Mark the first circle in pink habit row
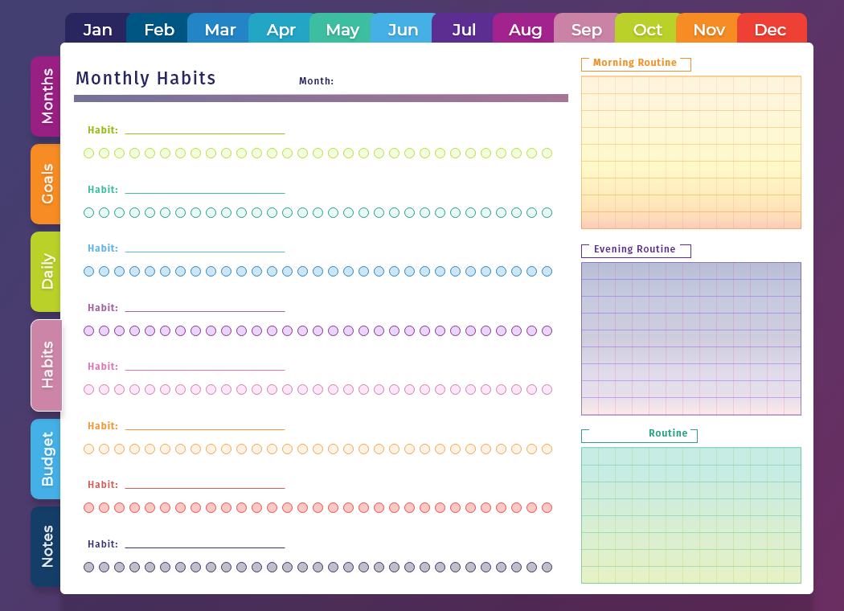The image size is (844, 611). [x=88, y=389]
